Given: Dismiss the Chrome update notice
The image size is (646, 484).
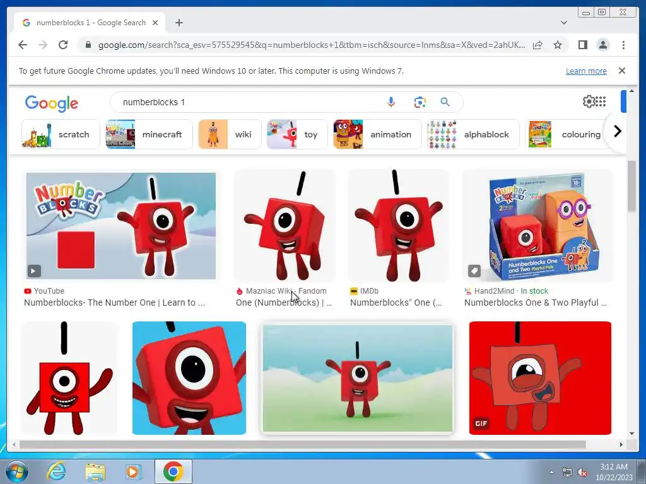Looking at the screenshot, I should point(621,71).
